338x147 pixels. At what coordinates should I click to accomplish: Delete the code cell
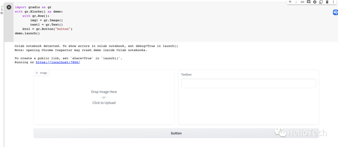coord(327,2)
